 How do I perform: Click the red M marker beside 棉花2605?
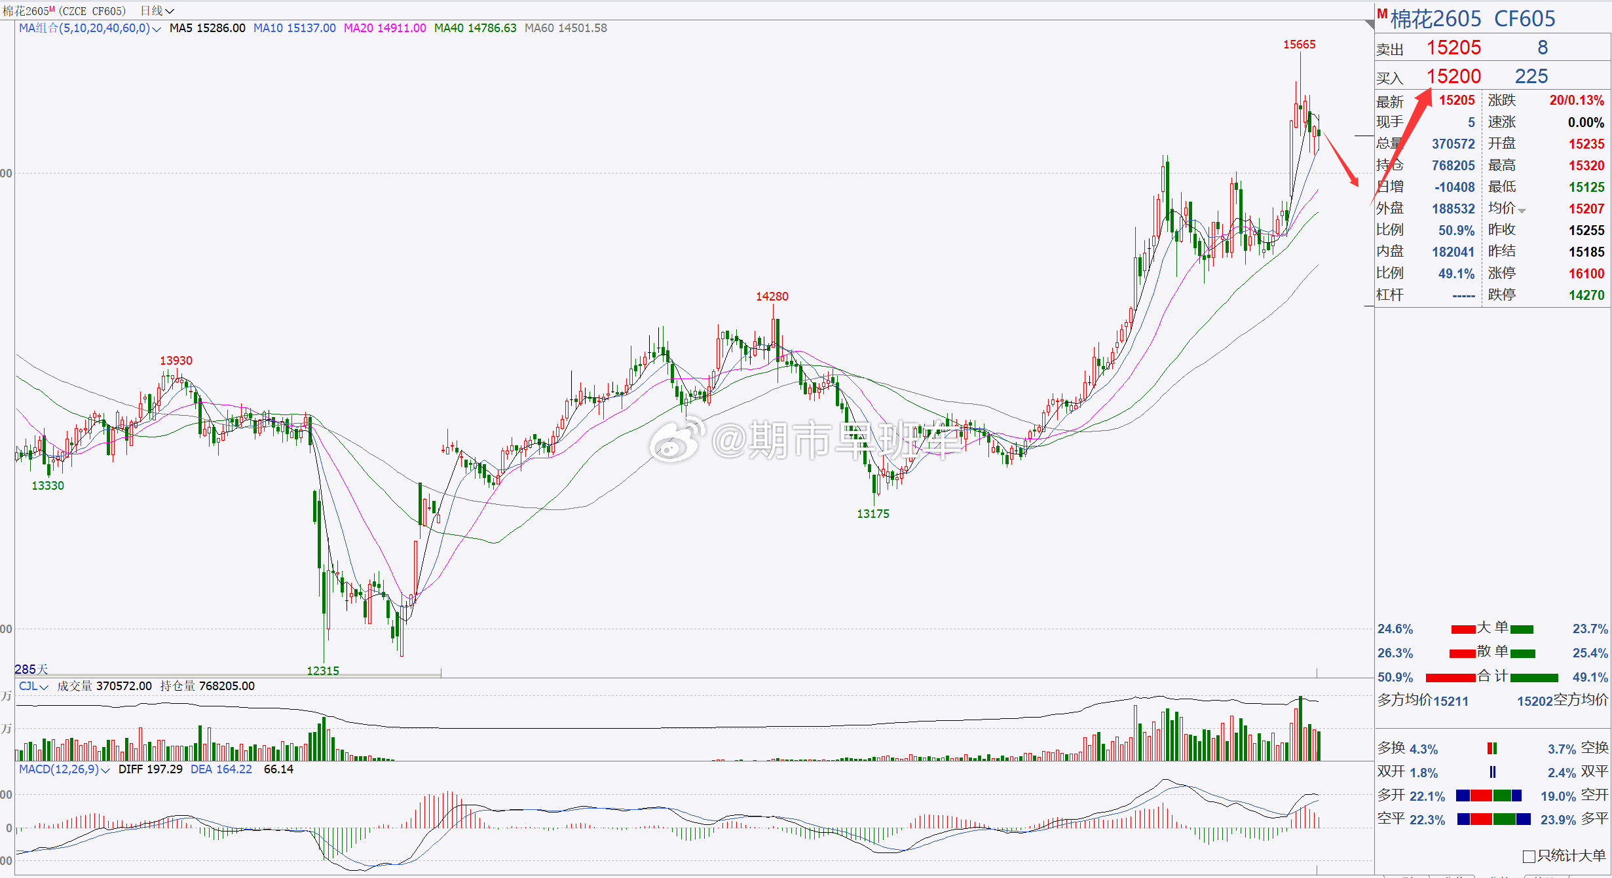pos(1382,14)
